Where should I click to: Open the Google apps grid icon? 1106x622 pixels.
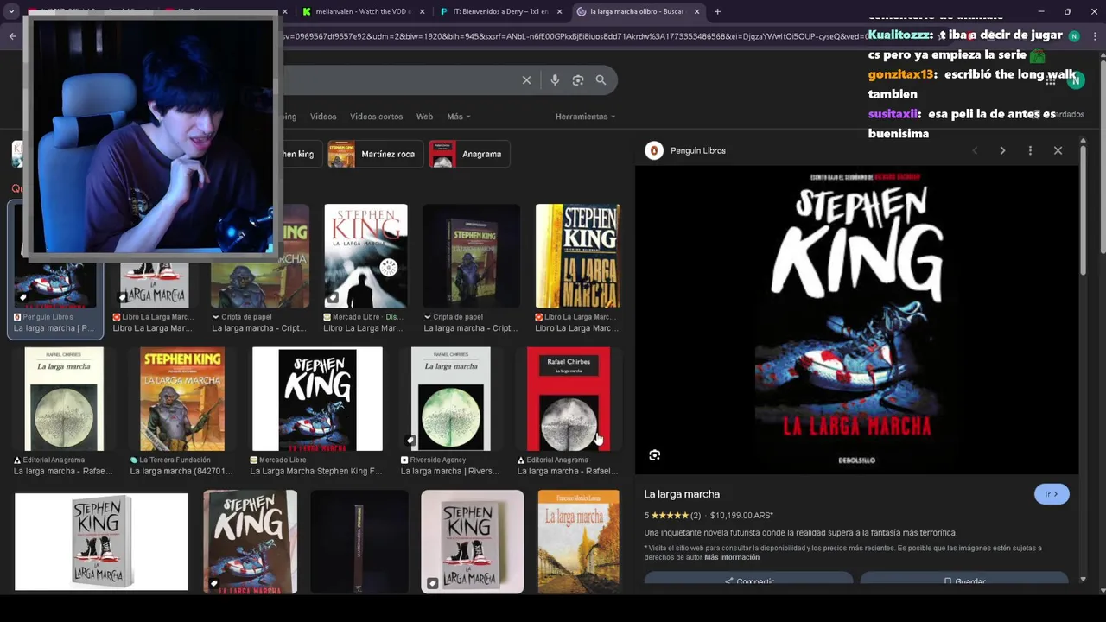[1051, 80]
